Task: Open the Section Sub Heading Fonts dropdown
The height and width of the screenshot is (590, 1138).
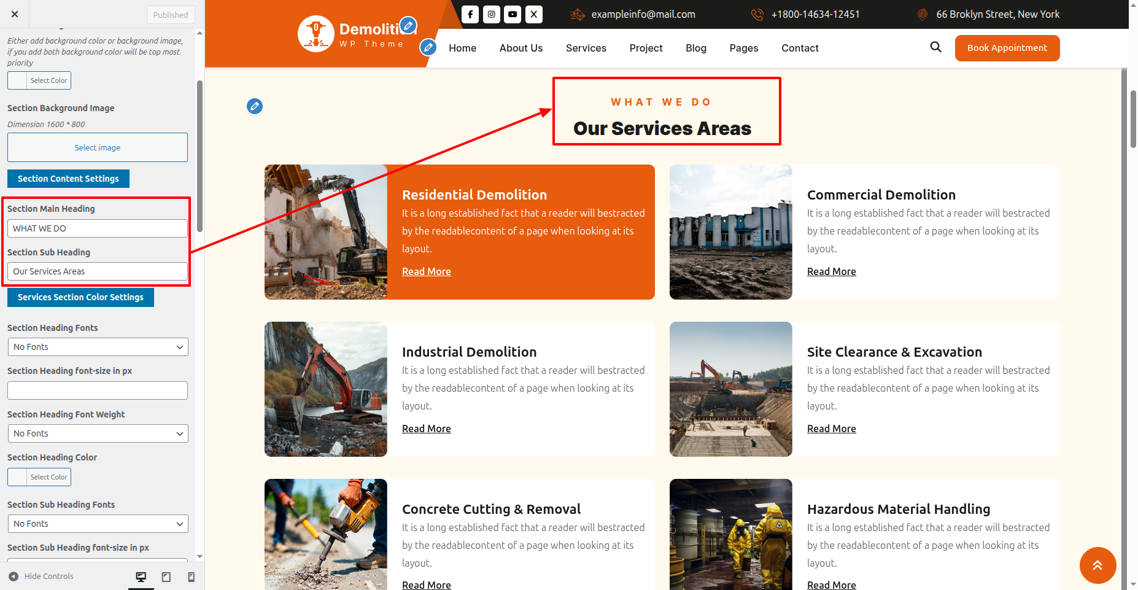Action: point(98,524)
